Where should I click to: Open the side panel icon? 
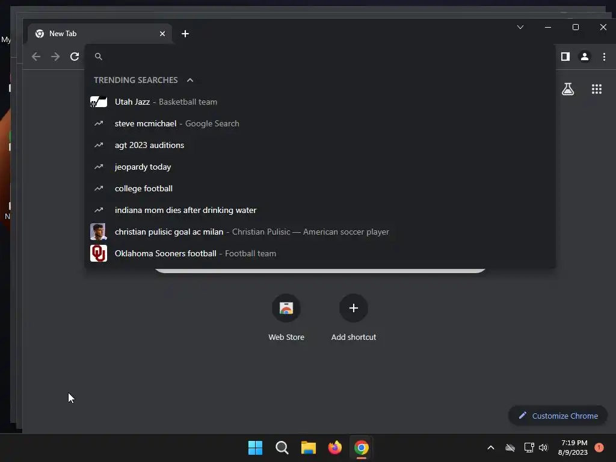tap(565, 57)
